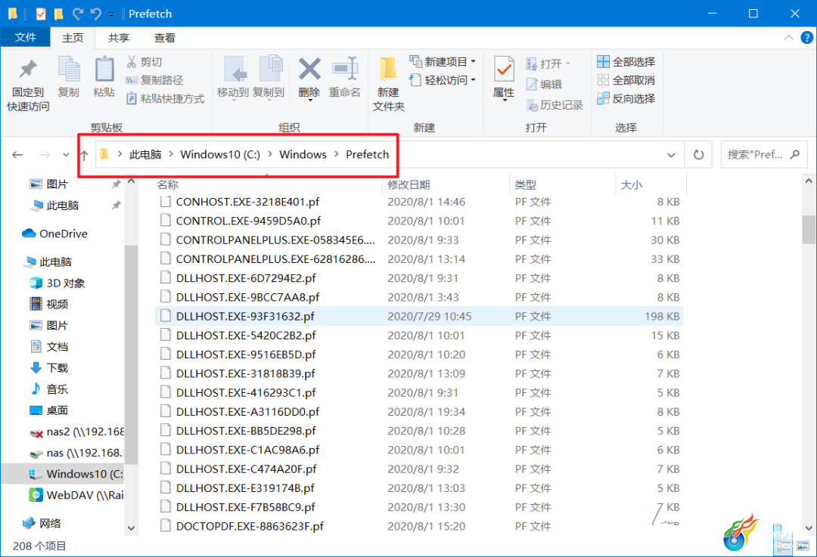Screen dimensions: 817x557
Task: Click 此电脑 in the address bar breadcrumb
Action: [145, 155]
